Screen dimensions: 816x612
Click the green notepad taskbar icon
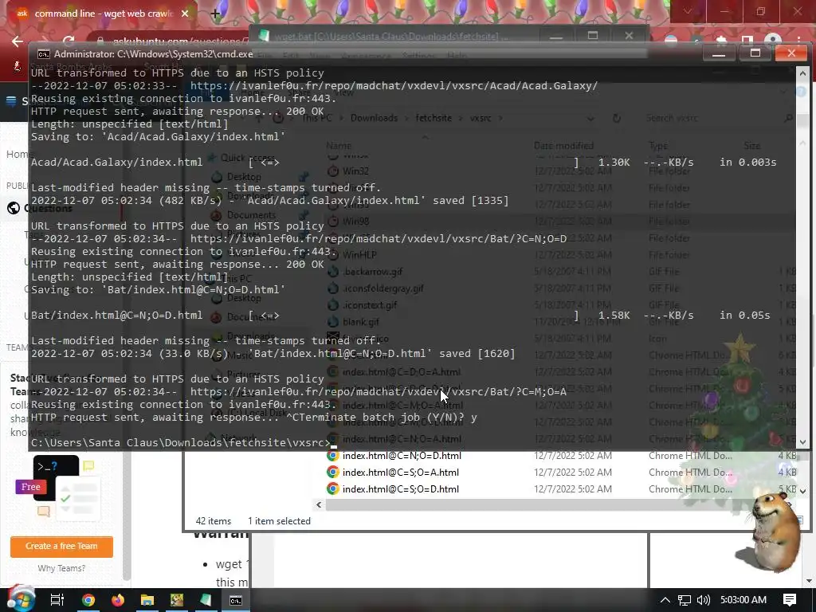tap(206, 600)
